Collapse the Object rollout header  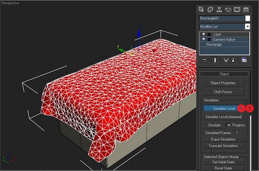(x=224, y=74)
